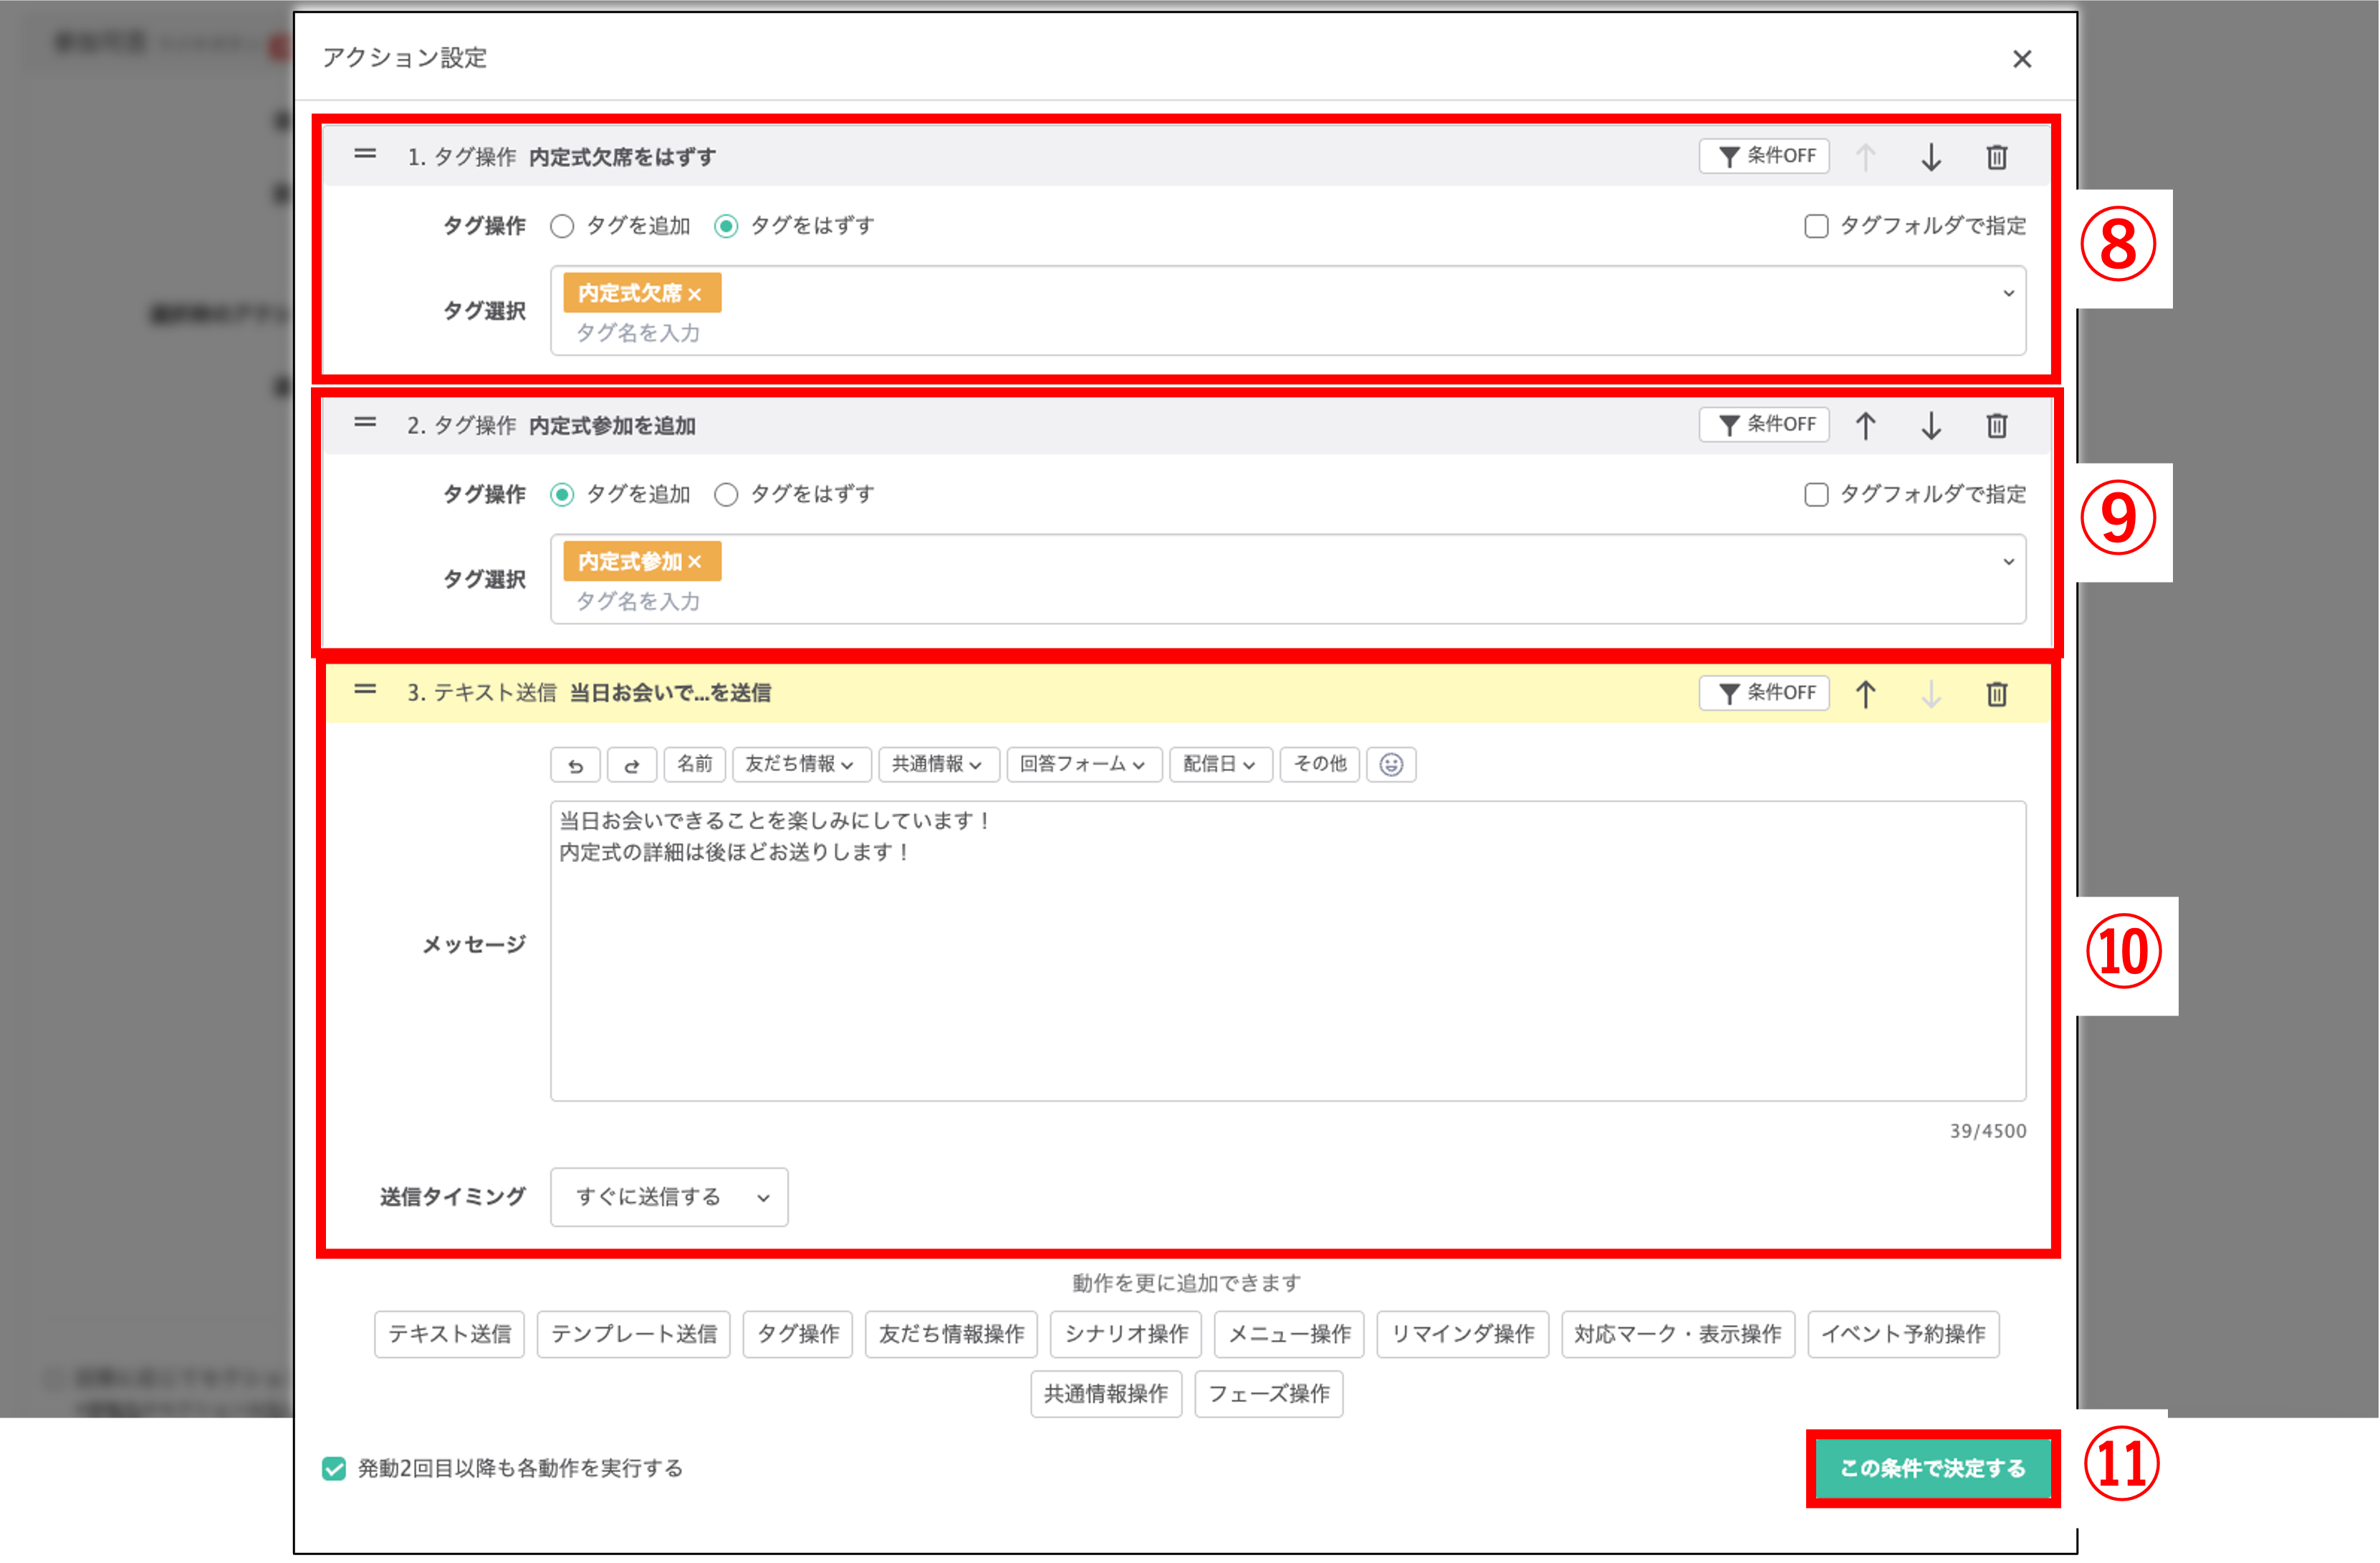Move action 1 down with arrow
The height and width of the screenshot is (1563, 2380).
[x=1931, y=157]
